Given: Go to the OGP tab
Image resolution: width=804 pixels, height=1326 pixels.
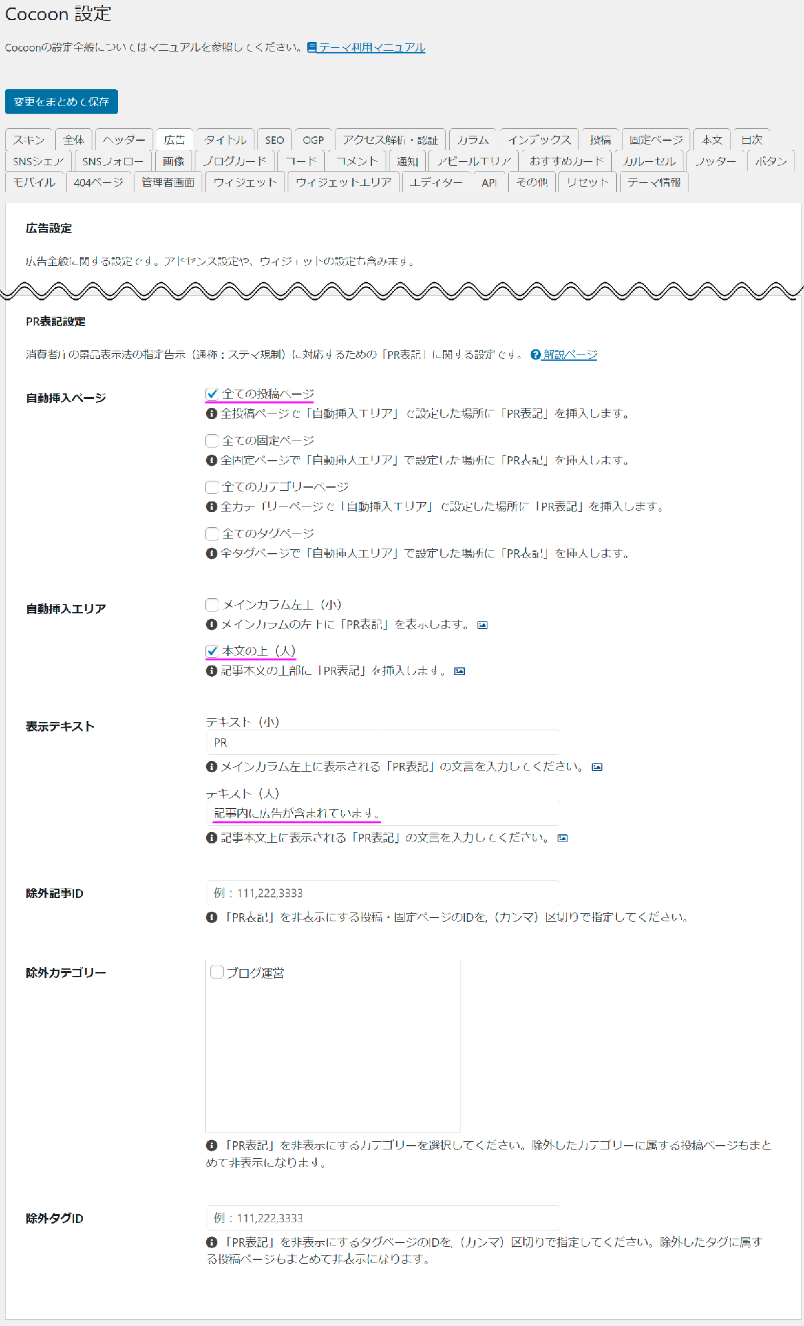Looking at the screenshot, I should click(x=313, y=140).
